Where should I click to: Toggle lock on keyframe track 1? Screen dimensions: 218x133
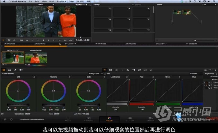tap(209, 83)
